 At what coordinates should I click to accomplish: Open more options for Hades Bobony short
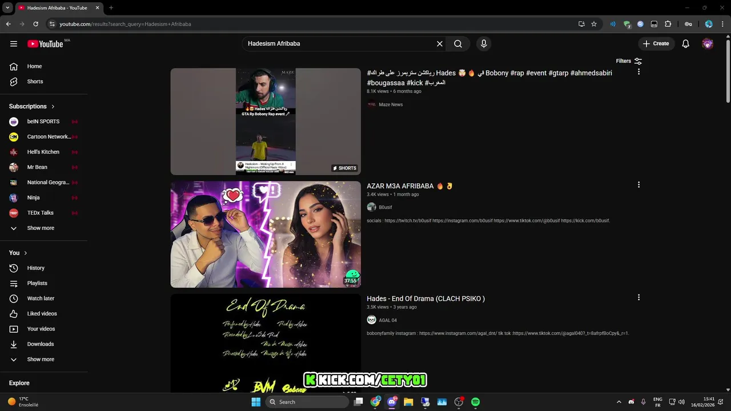tap(638, 72)
